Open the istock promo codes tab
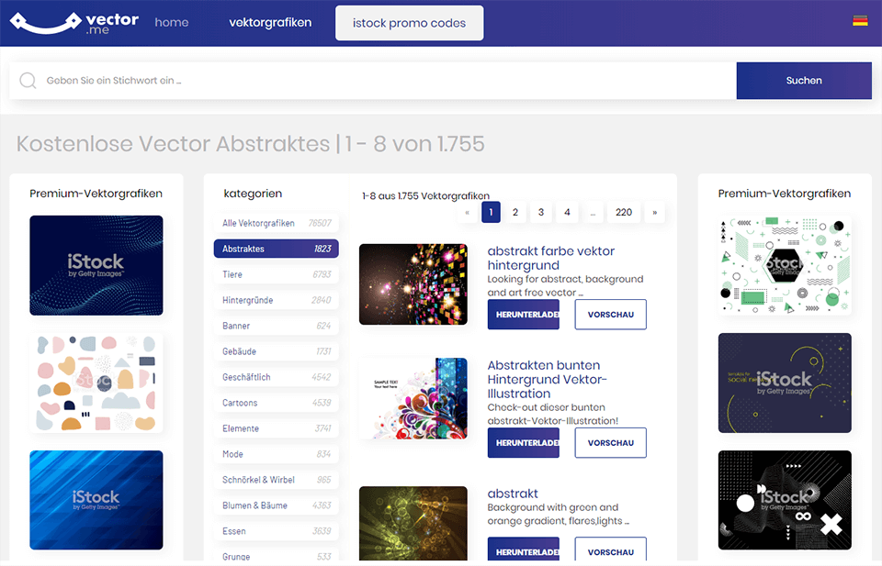The width and height of the screenshot is (882, 566). coord(409,23)
